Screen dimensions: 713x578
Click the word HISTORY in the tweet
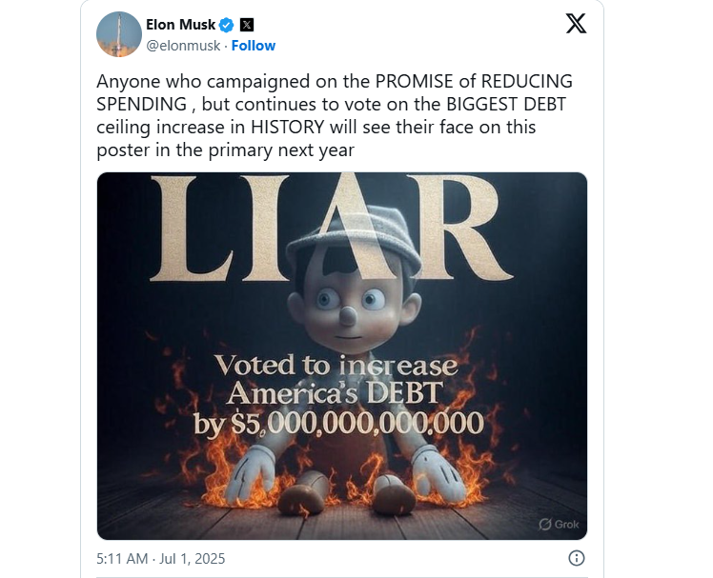pyautogui.click(x=287, y=128)
